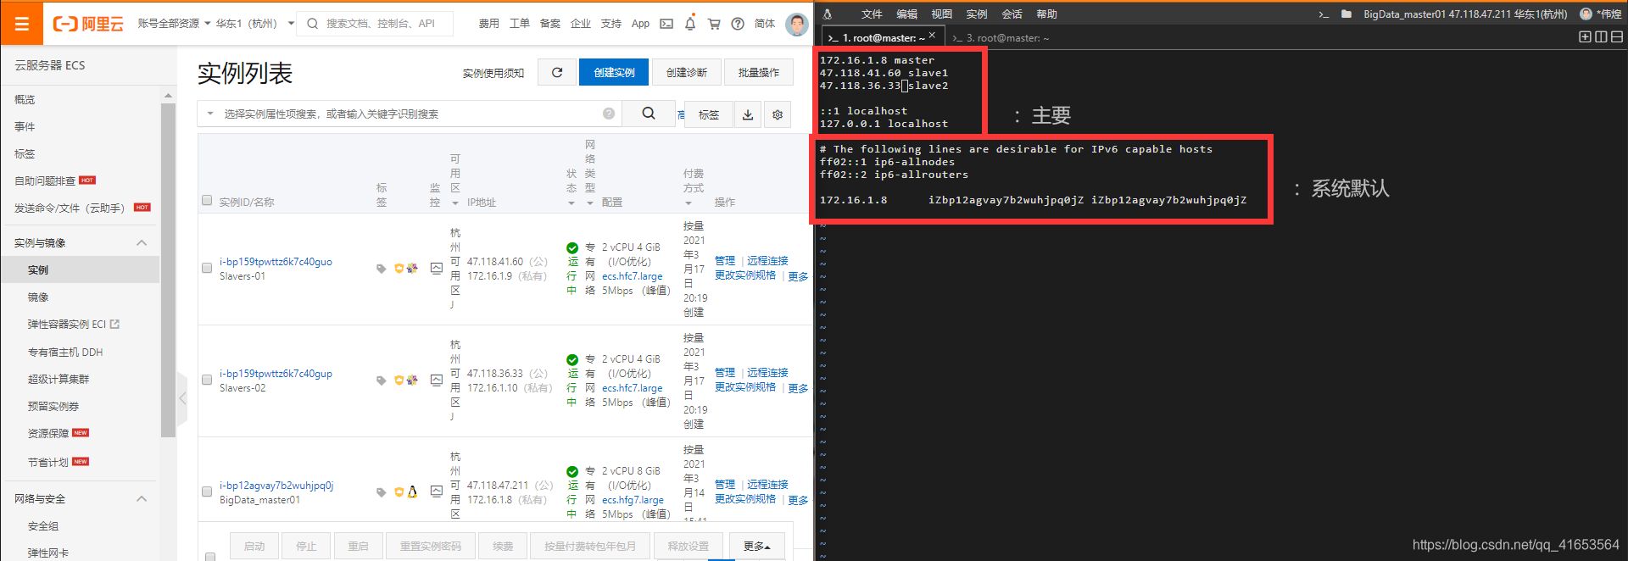This screenshot has width=1628, height=561.
Task: Switch to tab 3. root@master
Action: click(x=1001, y=38)
